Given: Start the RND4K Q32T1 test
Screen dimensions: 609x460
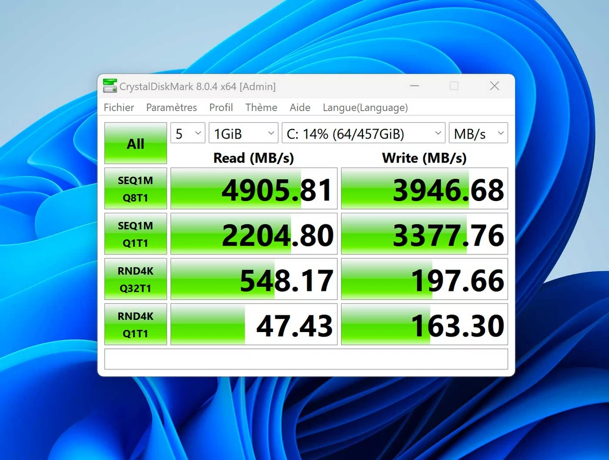Looking at the screenshot, I should coord(136,279).
